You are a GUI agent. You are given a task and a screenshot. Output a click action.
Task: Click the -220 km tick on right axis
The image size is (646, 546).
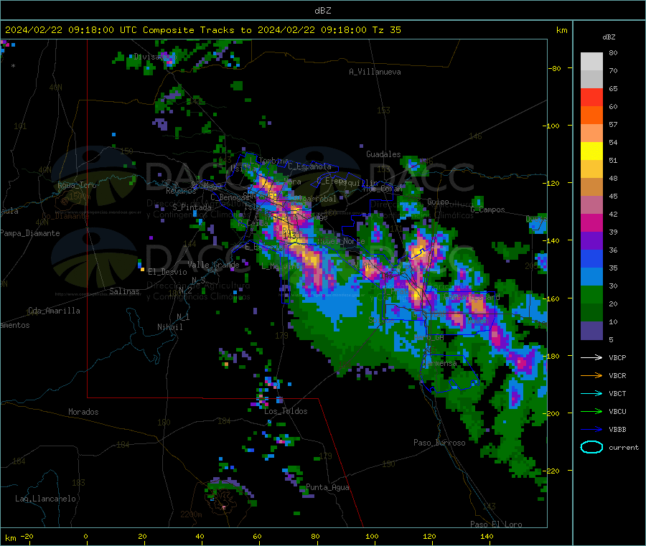click(x=553, y=471)
